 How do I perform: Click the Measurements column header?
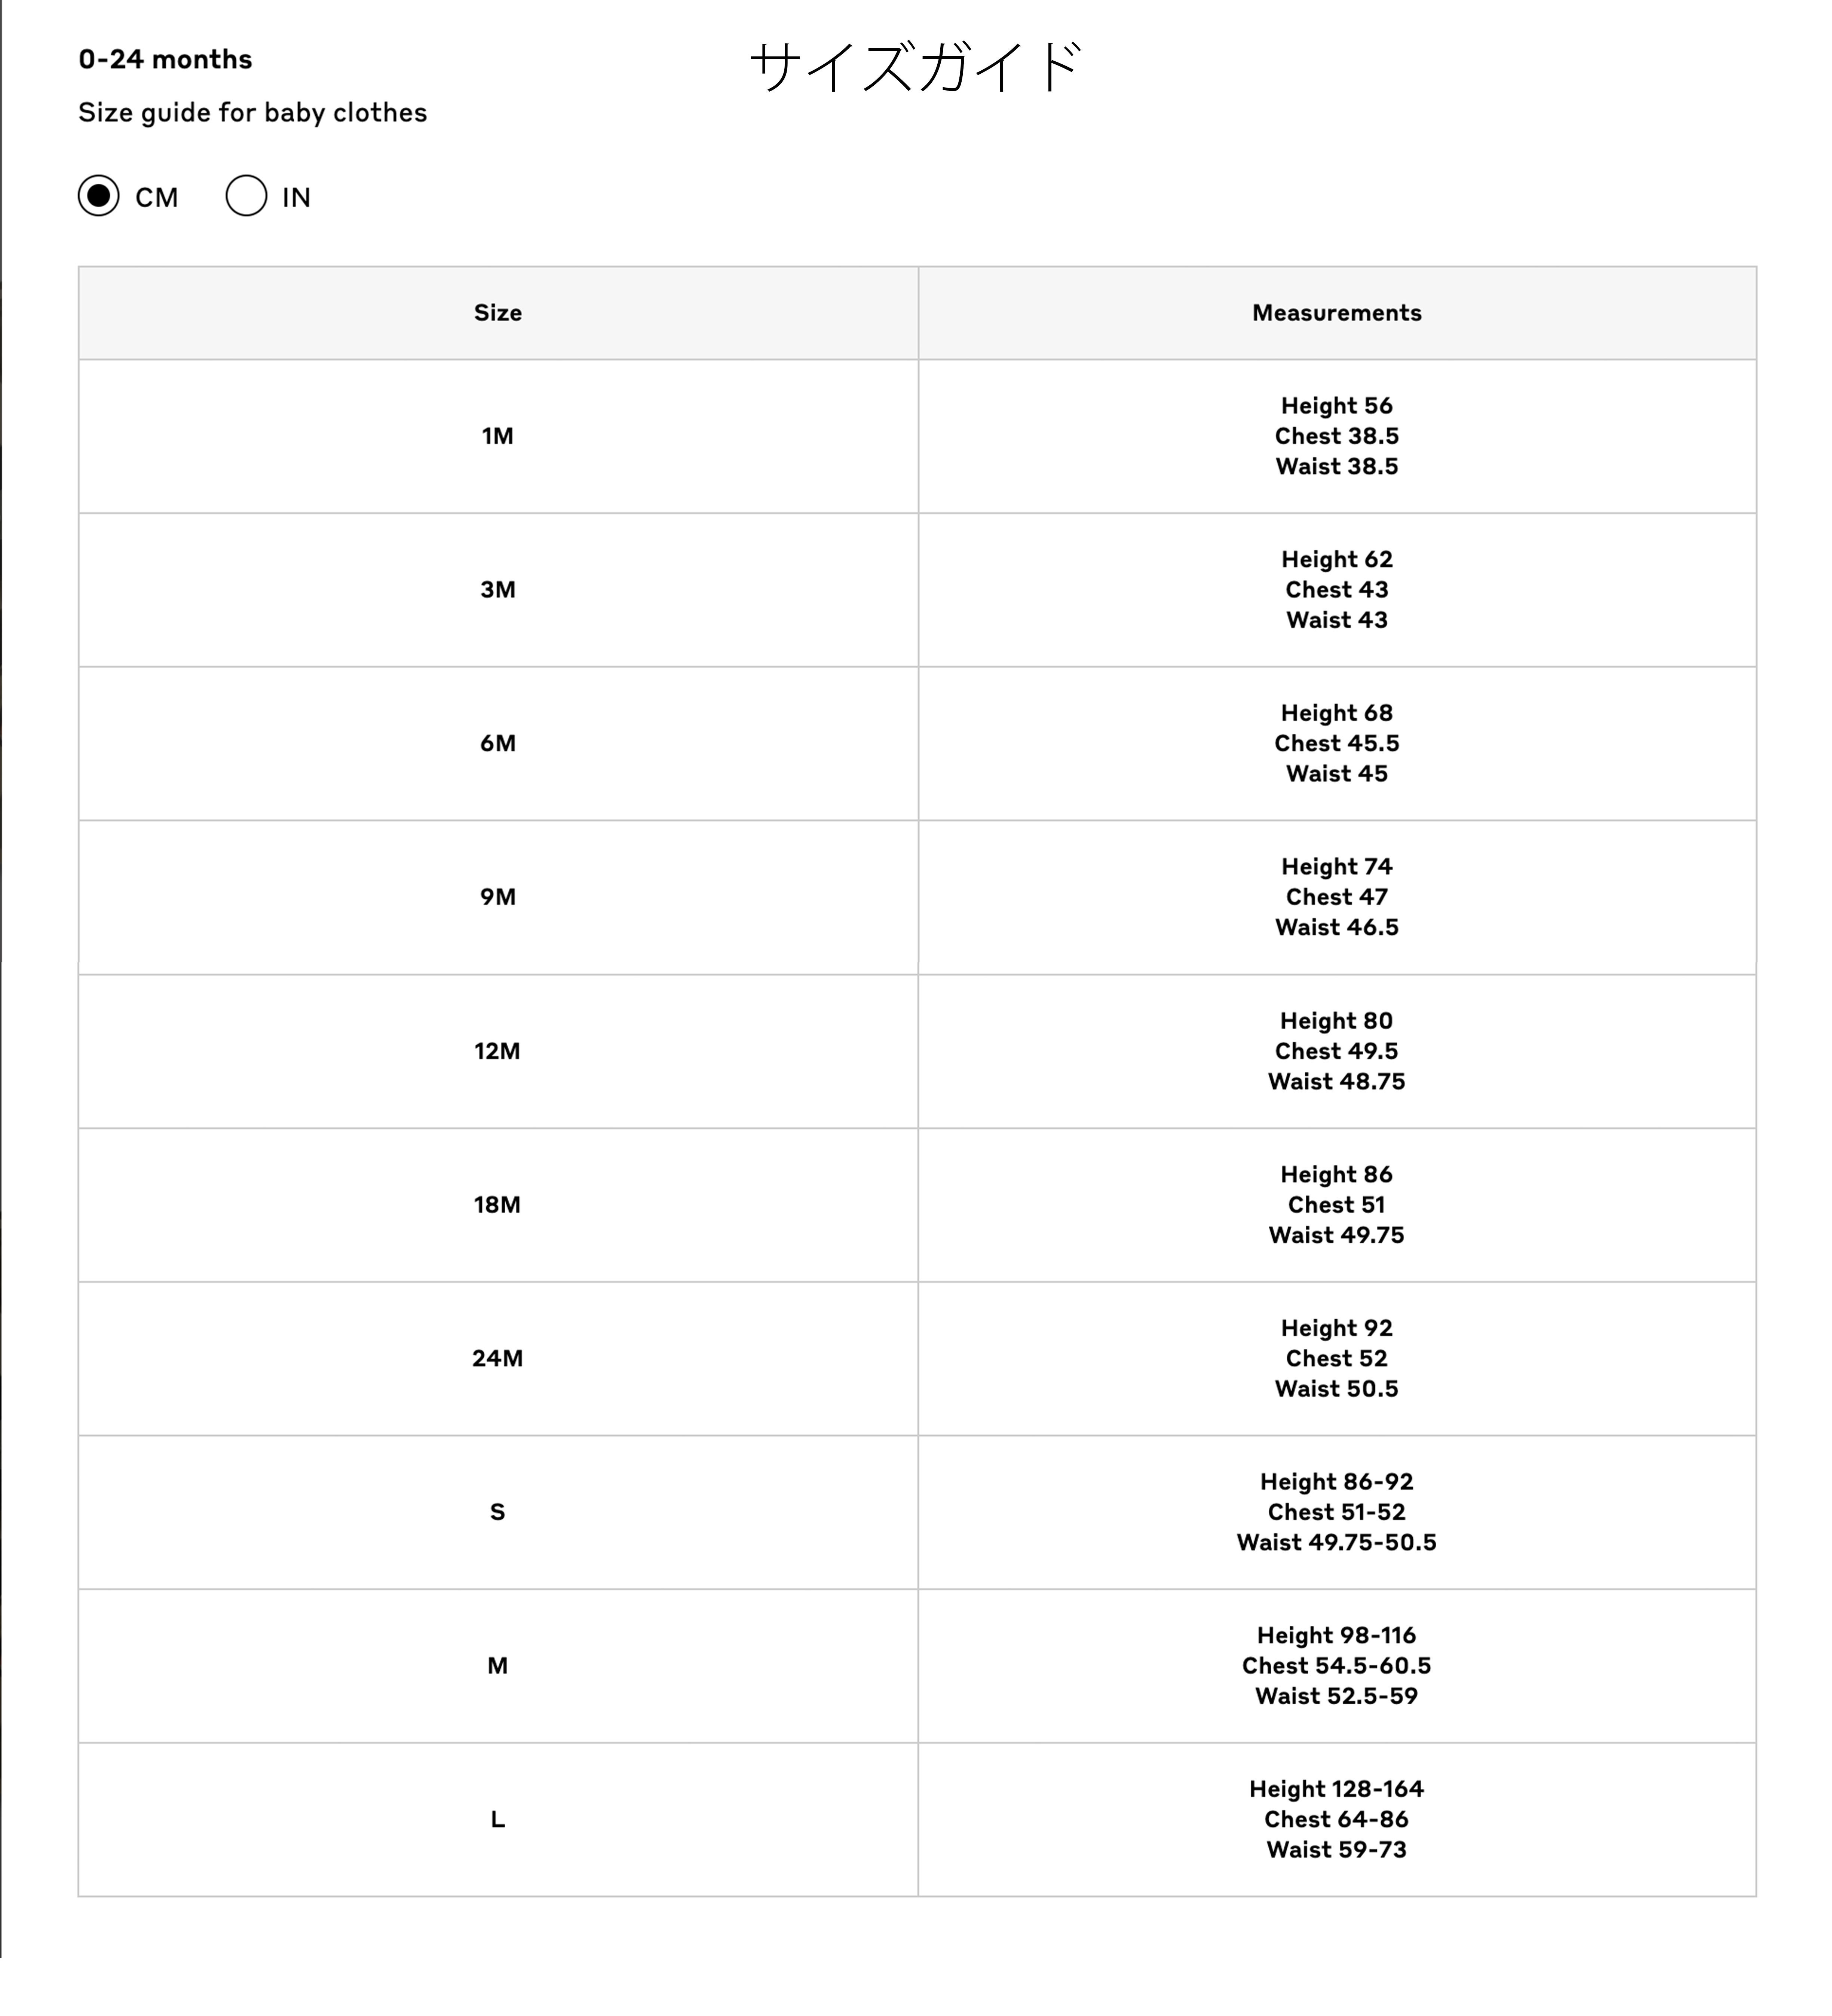(x=1336, y=313)
